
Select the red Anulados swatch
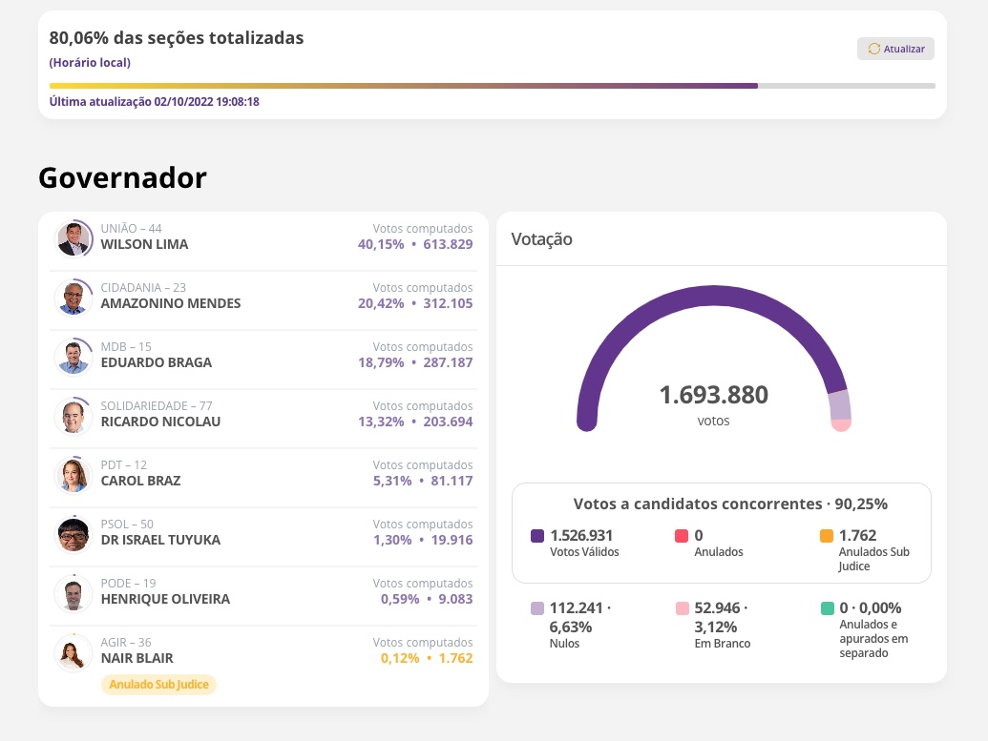click(x=682, y=536)
